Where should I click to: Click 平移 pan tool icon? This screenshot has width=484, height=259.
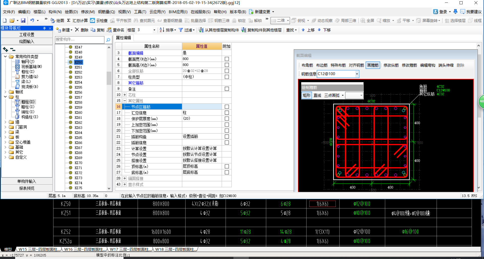point(399,20)
